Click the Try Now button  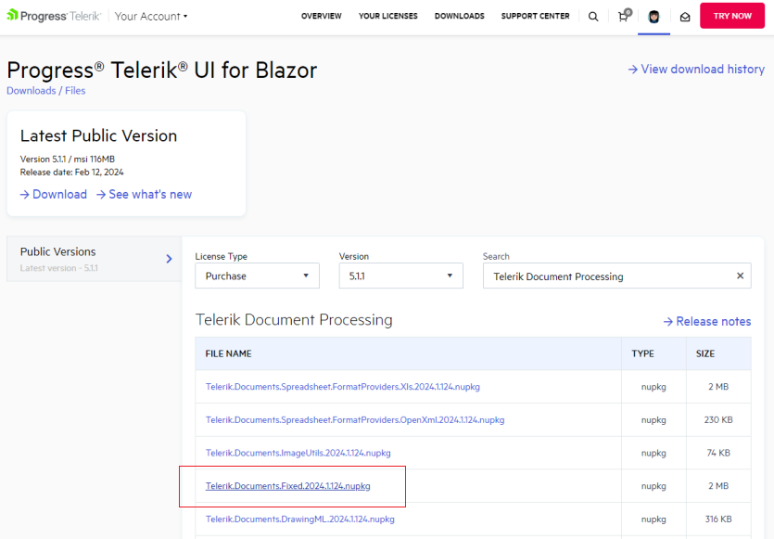point(731,16)
